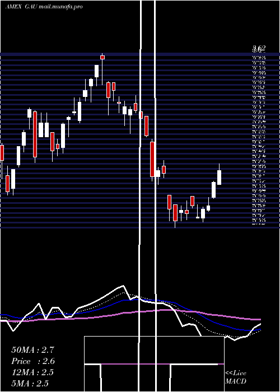Screen dimensions: 280x392
Task: Click the 3.62 top price label
Action: click(x=259, y=48)
